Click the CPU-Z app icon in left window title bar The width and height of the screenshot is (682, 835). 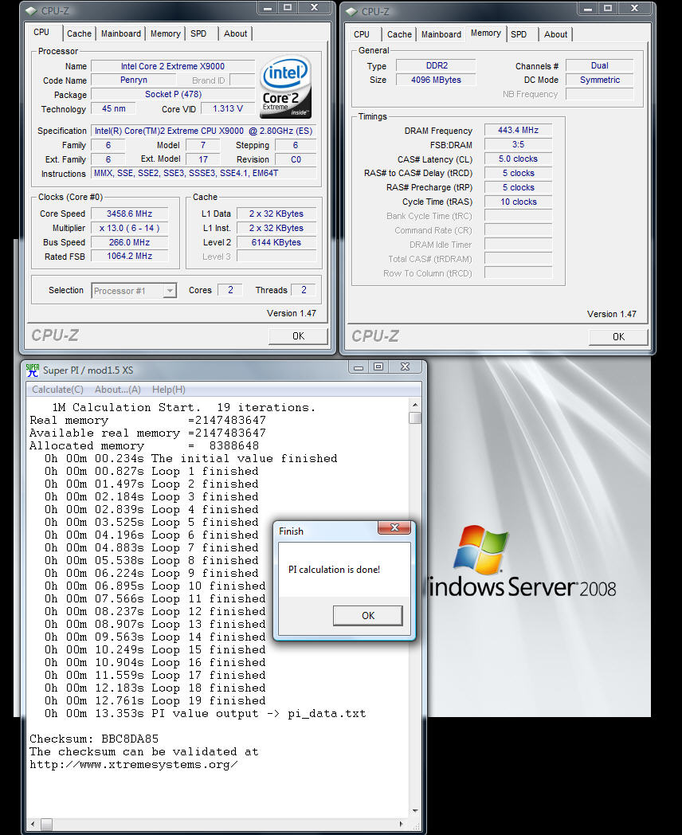[31, 10]
